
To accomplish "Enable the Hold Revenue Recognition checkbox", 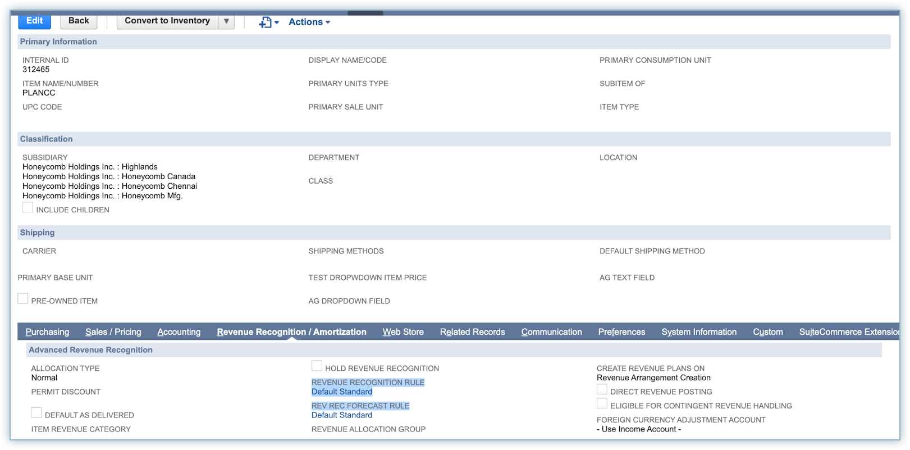I will (x=317, y=366).
